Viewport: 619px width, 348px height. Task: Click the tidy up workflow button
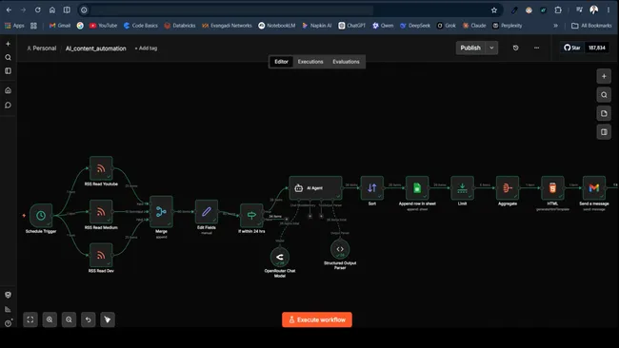(108, 319)
